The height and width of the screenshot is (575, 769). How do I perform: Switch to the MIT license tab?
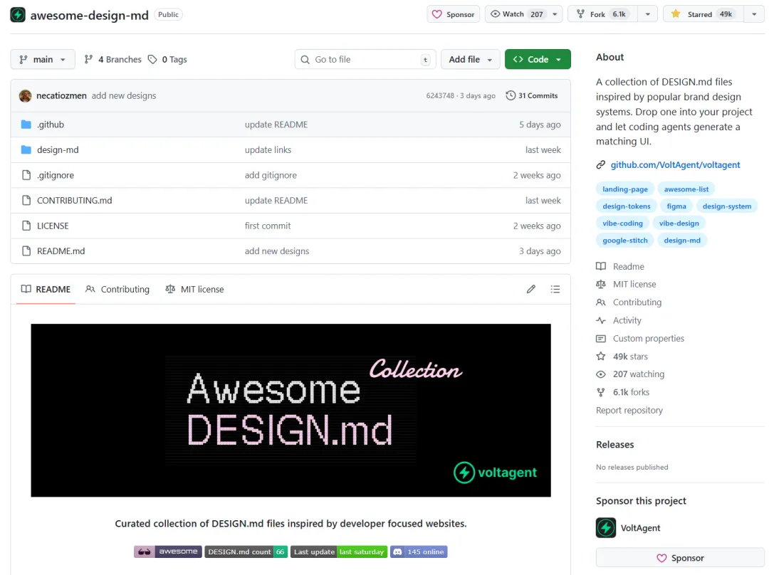(194, 289)
